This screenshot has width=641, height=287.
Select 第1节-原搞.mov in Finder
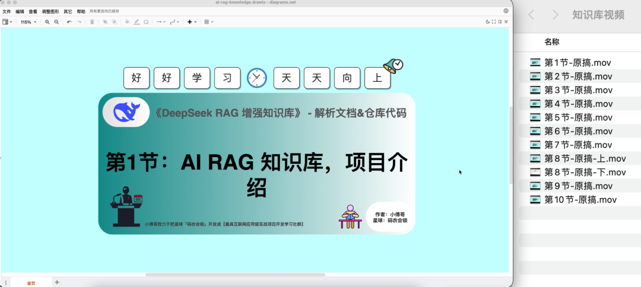(577, 62)
